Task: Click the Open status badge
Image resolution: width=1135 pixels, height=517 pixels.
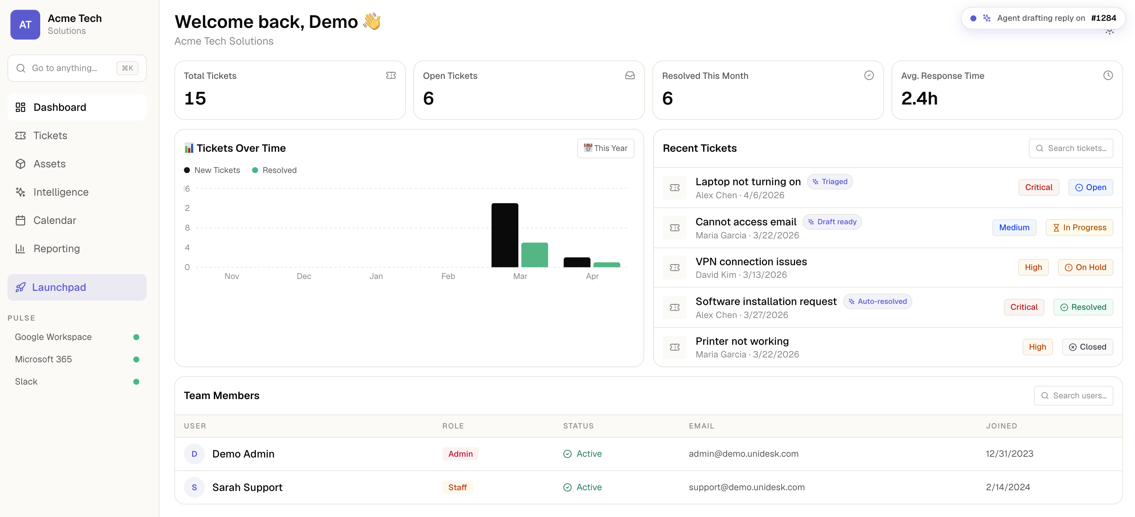Action: tap(1090, 187)
